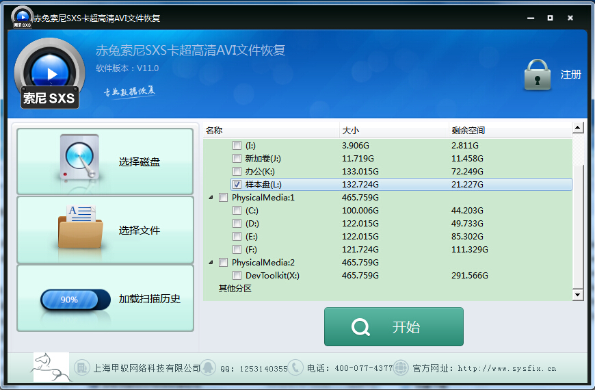Sort by the 剩余空间 column header
The height and width of the screenshot is (390, 595).
510,130
